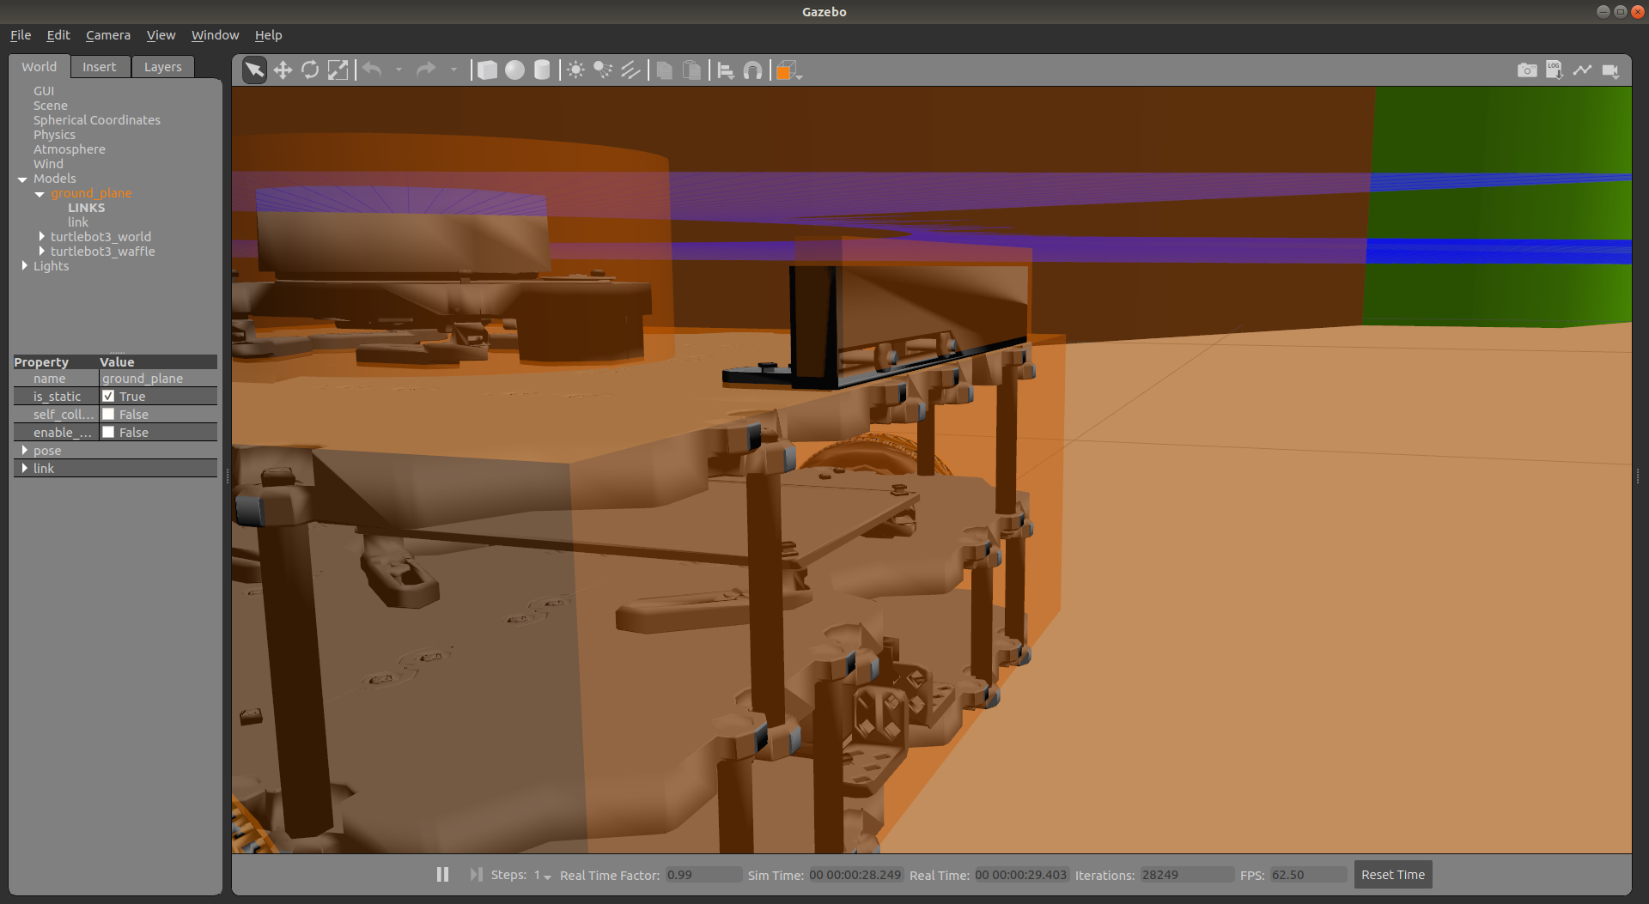Screen dimensions: 1649x904
Task: Toggle the is_static checkbox for ground_plane
Action: tap(109, 396)
